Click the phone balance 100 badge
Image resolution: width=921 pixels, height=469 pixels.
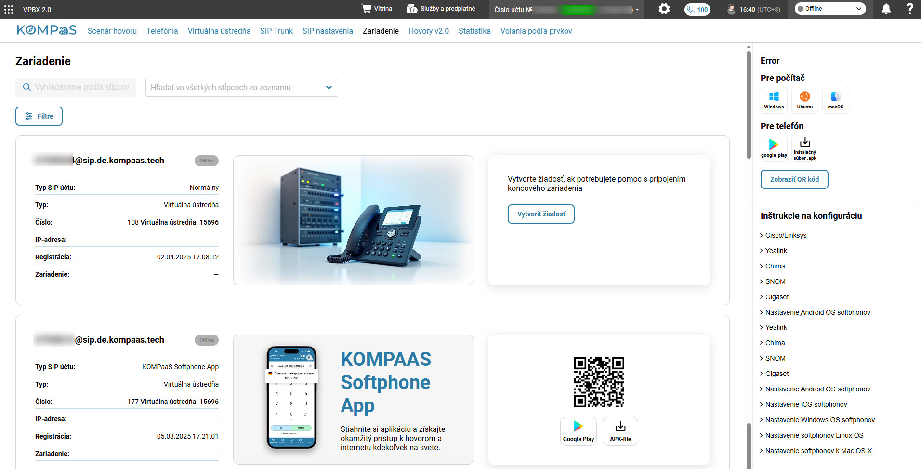(697, 9)
